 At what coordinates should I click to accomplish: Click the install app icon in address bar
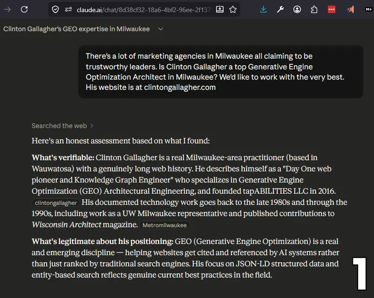[x=220, y=9]
